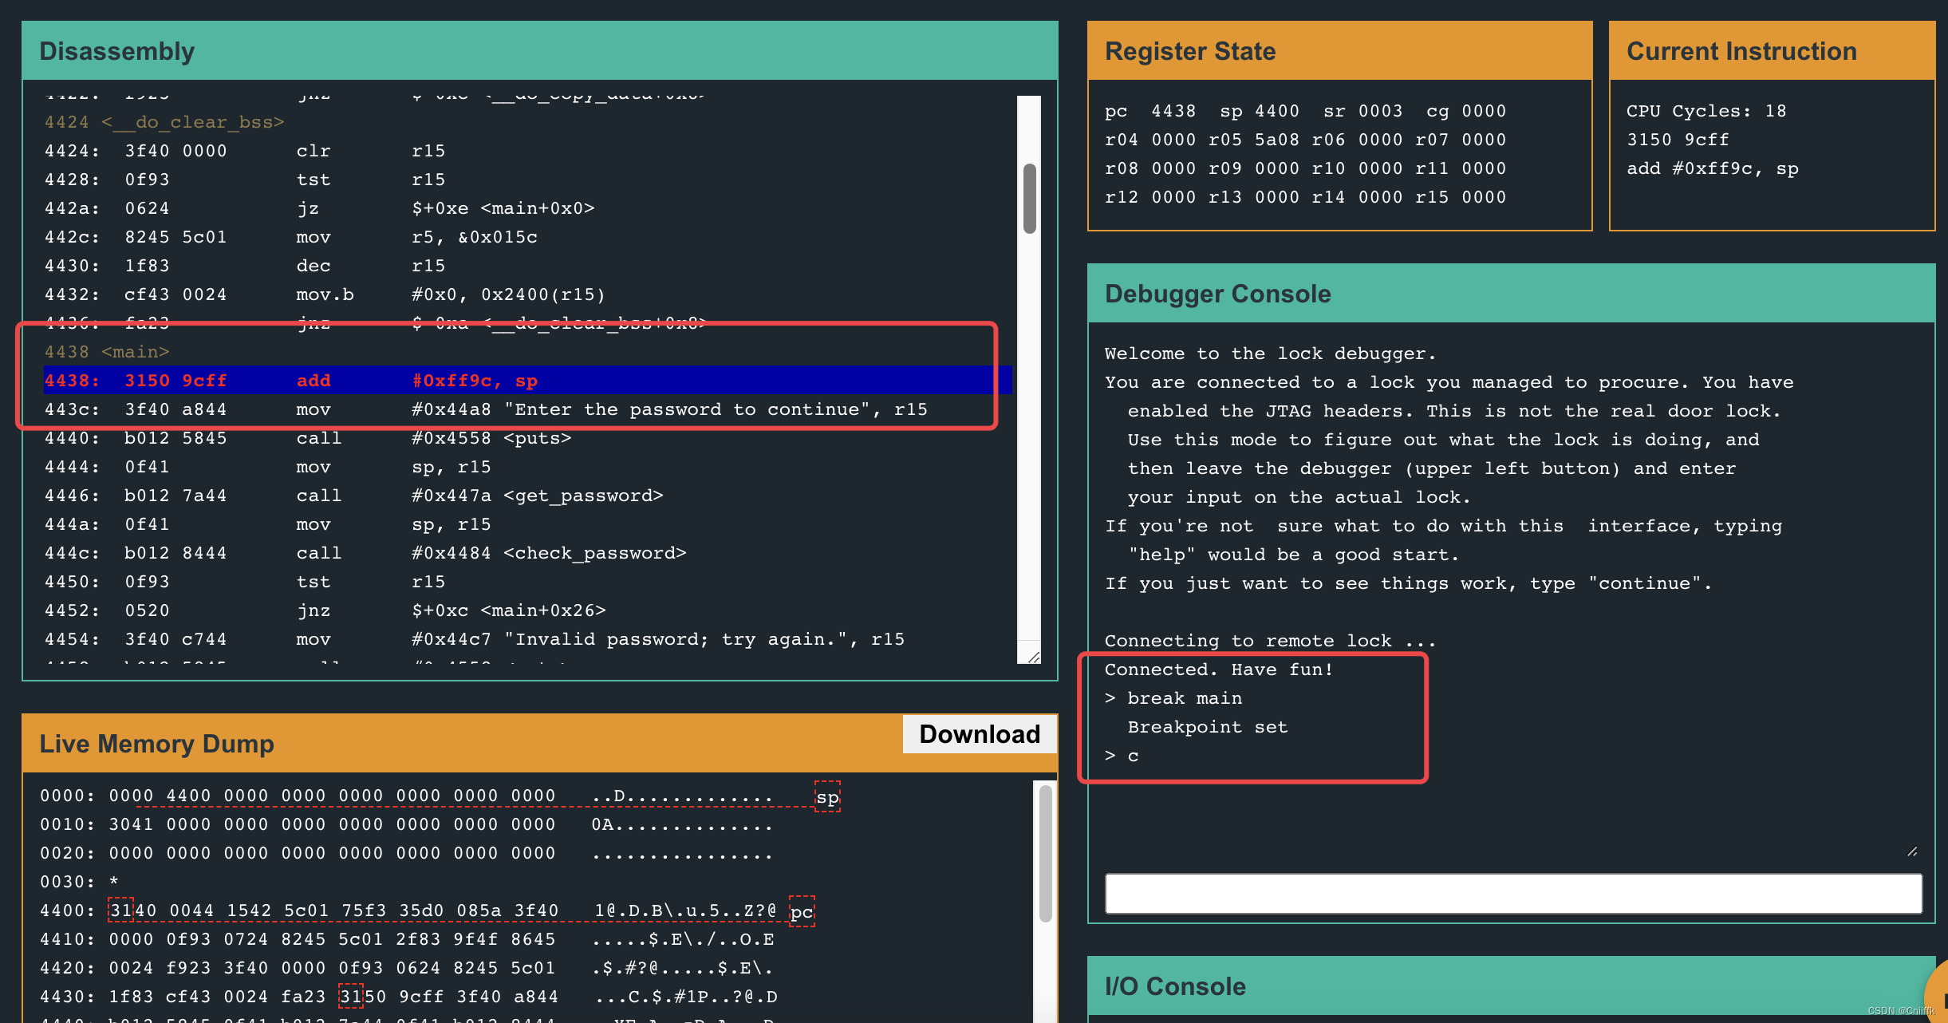Click the sp marker in the memory dump
This screenshot has height=1023, width=1948.
(827, 796)
